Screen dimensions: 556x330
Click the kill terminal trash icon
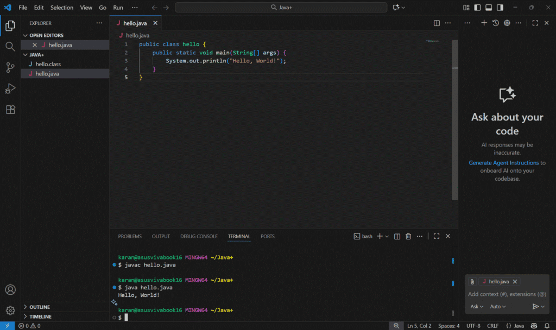(x=408, y=236)
